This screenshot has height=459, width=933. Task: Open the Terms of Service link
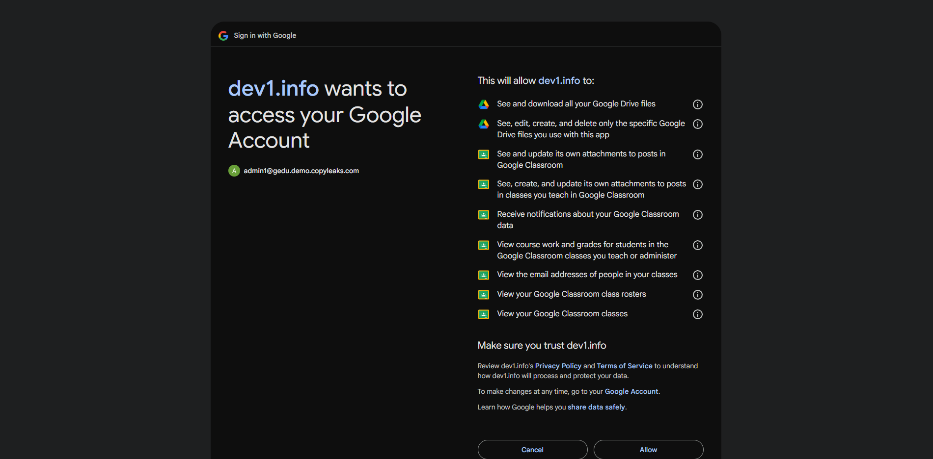click(x=624, y=366)
